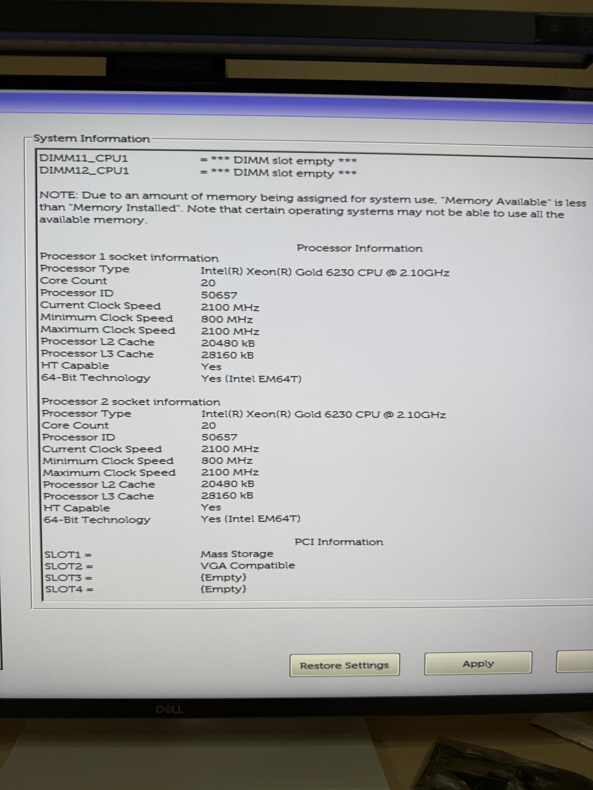
Task: Select the DIMM11_CPU1 label
Action: [x=84, y=158]
